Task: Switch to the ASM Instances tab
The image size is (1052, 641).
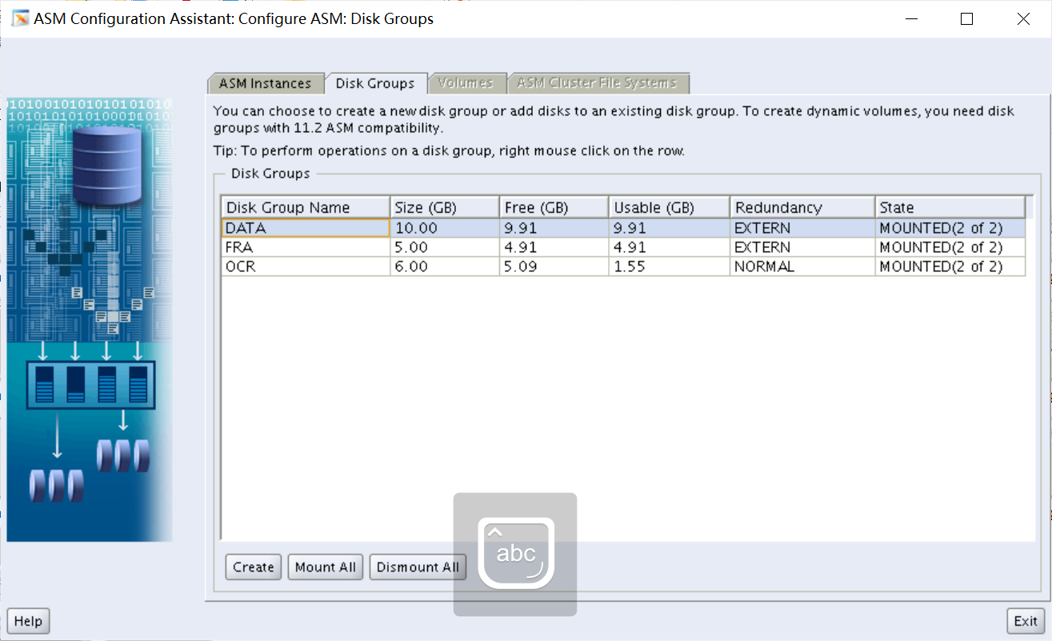Action: coord(266,83)
